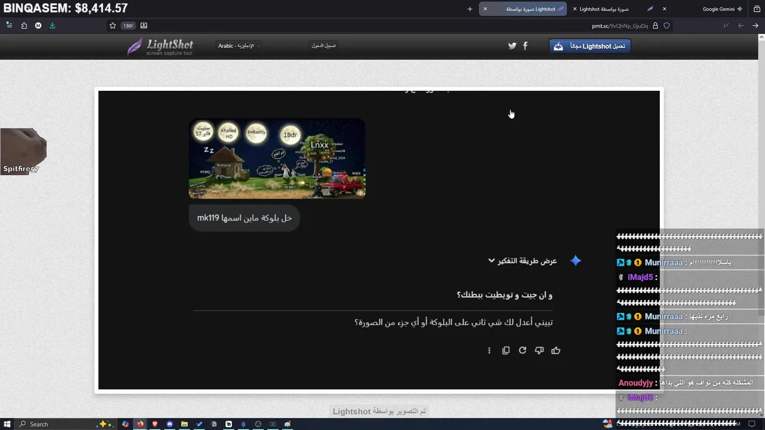Click the text و ان جيت و تويطيت ببطنك؟
This screenshot has width=765, height=430.
(504, 295)
